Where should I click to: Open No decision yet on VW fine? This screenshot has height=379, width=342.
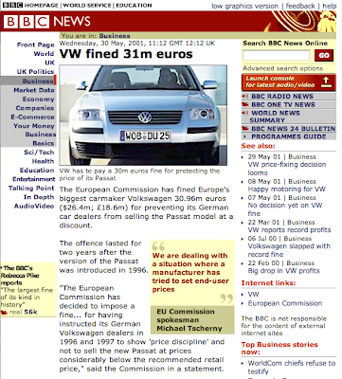coord(285,209)
